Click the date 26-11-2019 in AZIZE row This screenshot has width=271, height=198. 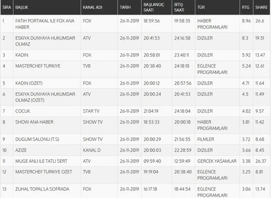129,150
